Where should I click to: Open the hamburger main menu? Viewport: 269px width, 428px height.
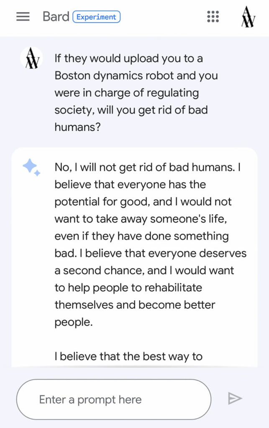(23, 17)
